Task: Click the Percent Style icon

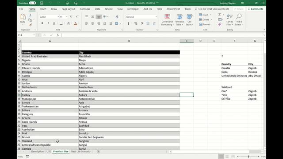Action: 136,23
